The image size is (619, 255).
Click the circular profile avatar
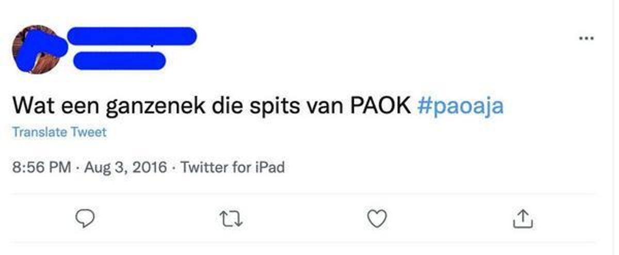[36, 50]
